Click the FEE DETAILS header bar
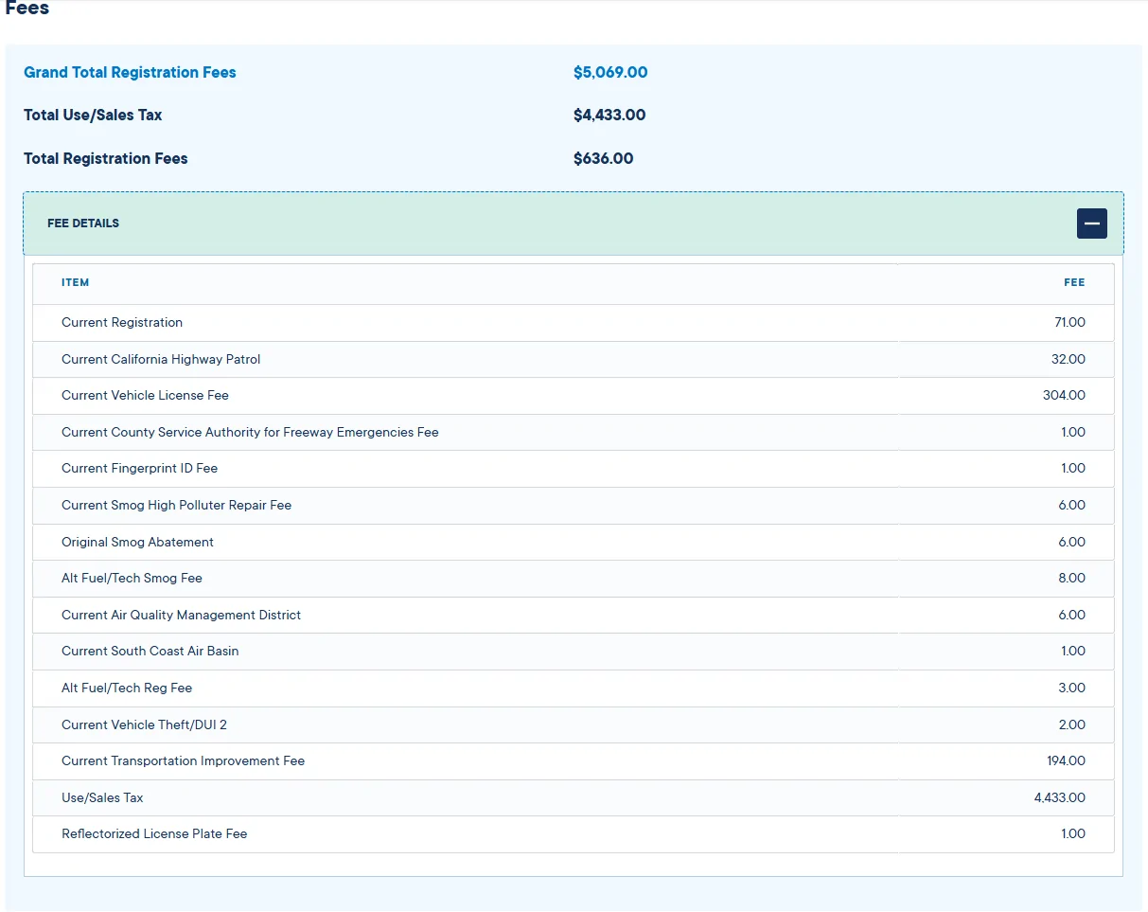The height and width of the screenshot is (912, 1148). click(x=574, y=224)
